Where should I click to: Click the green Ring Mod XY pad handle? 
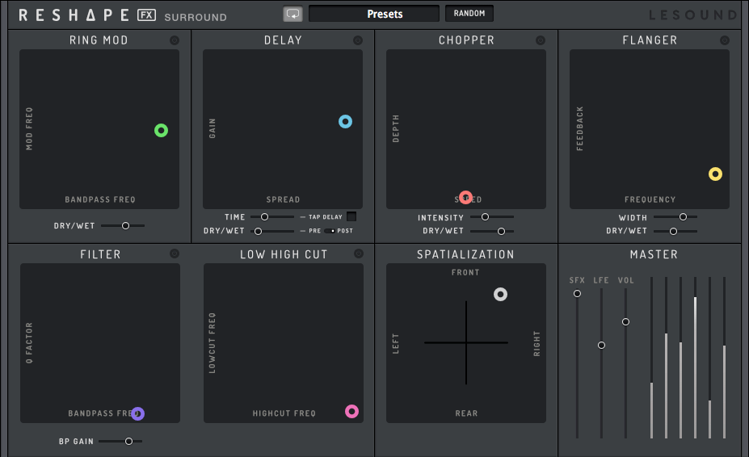(x=161, y=131)
